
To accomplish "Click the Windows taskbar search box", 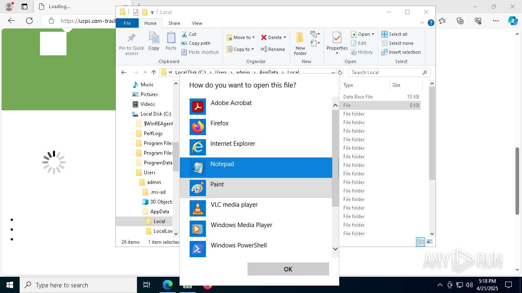I will pyautogui.click(x=78, y=285).
